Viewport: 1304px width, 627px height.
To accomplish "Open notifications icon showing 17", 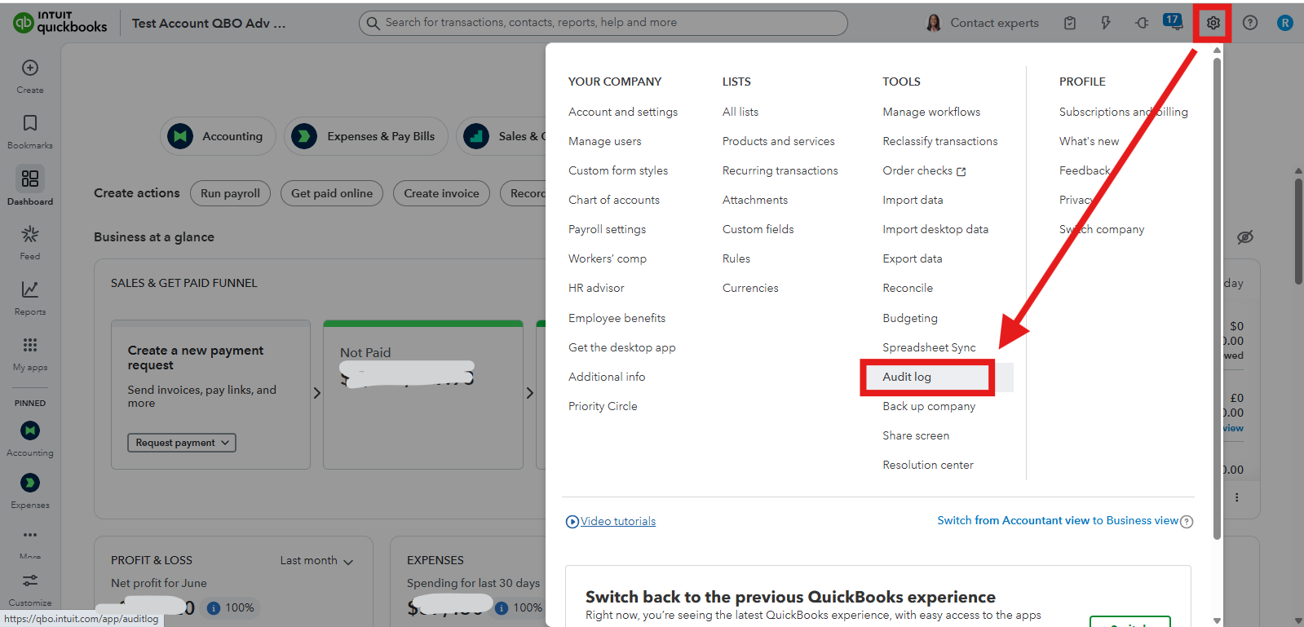I will click(x=1173, y=22).
